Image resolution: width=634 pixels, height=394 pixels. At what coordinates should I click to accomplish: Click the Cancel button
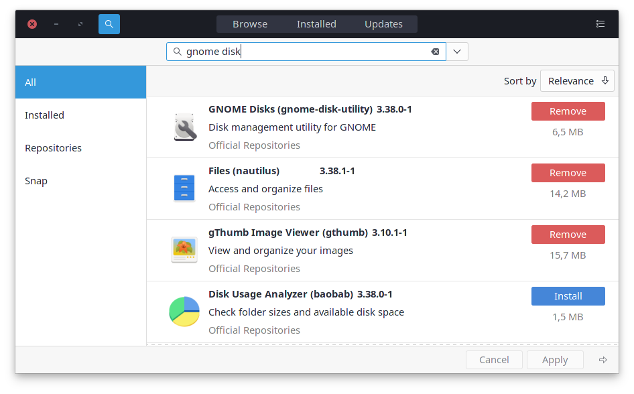coord(494,360)
